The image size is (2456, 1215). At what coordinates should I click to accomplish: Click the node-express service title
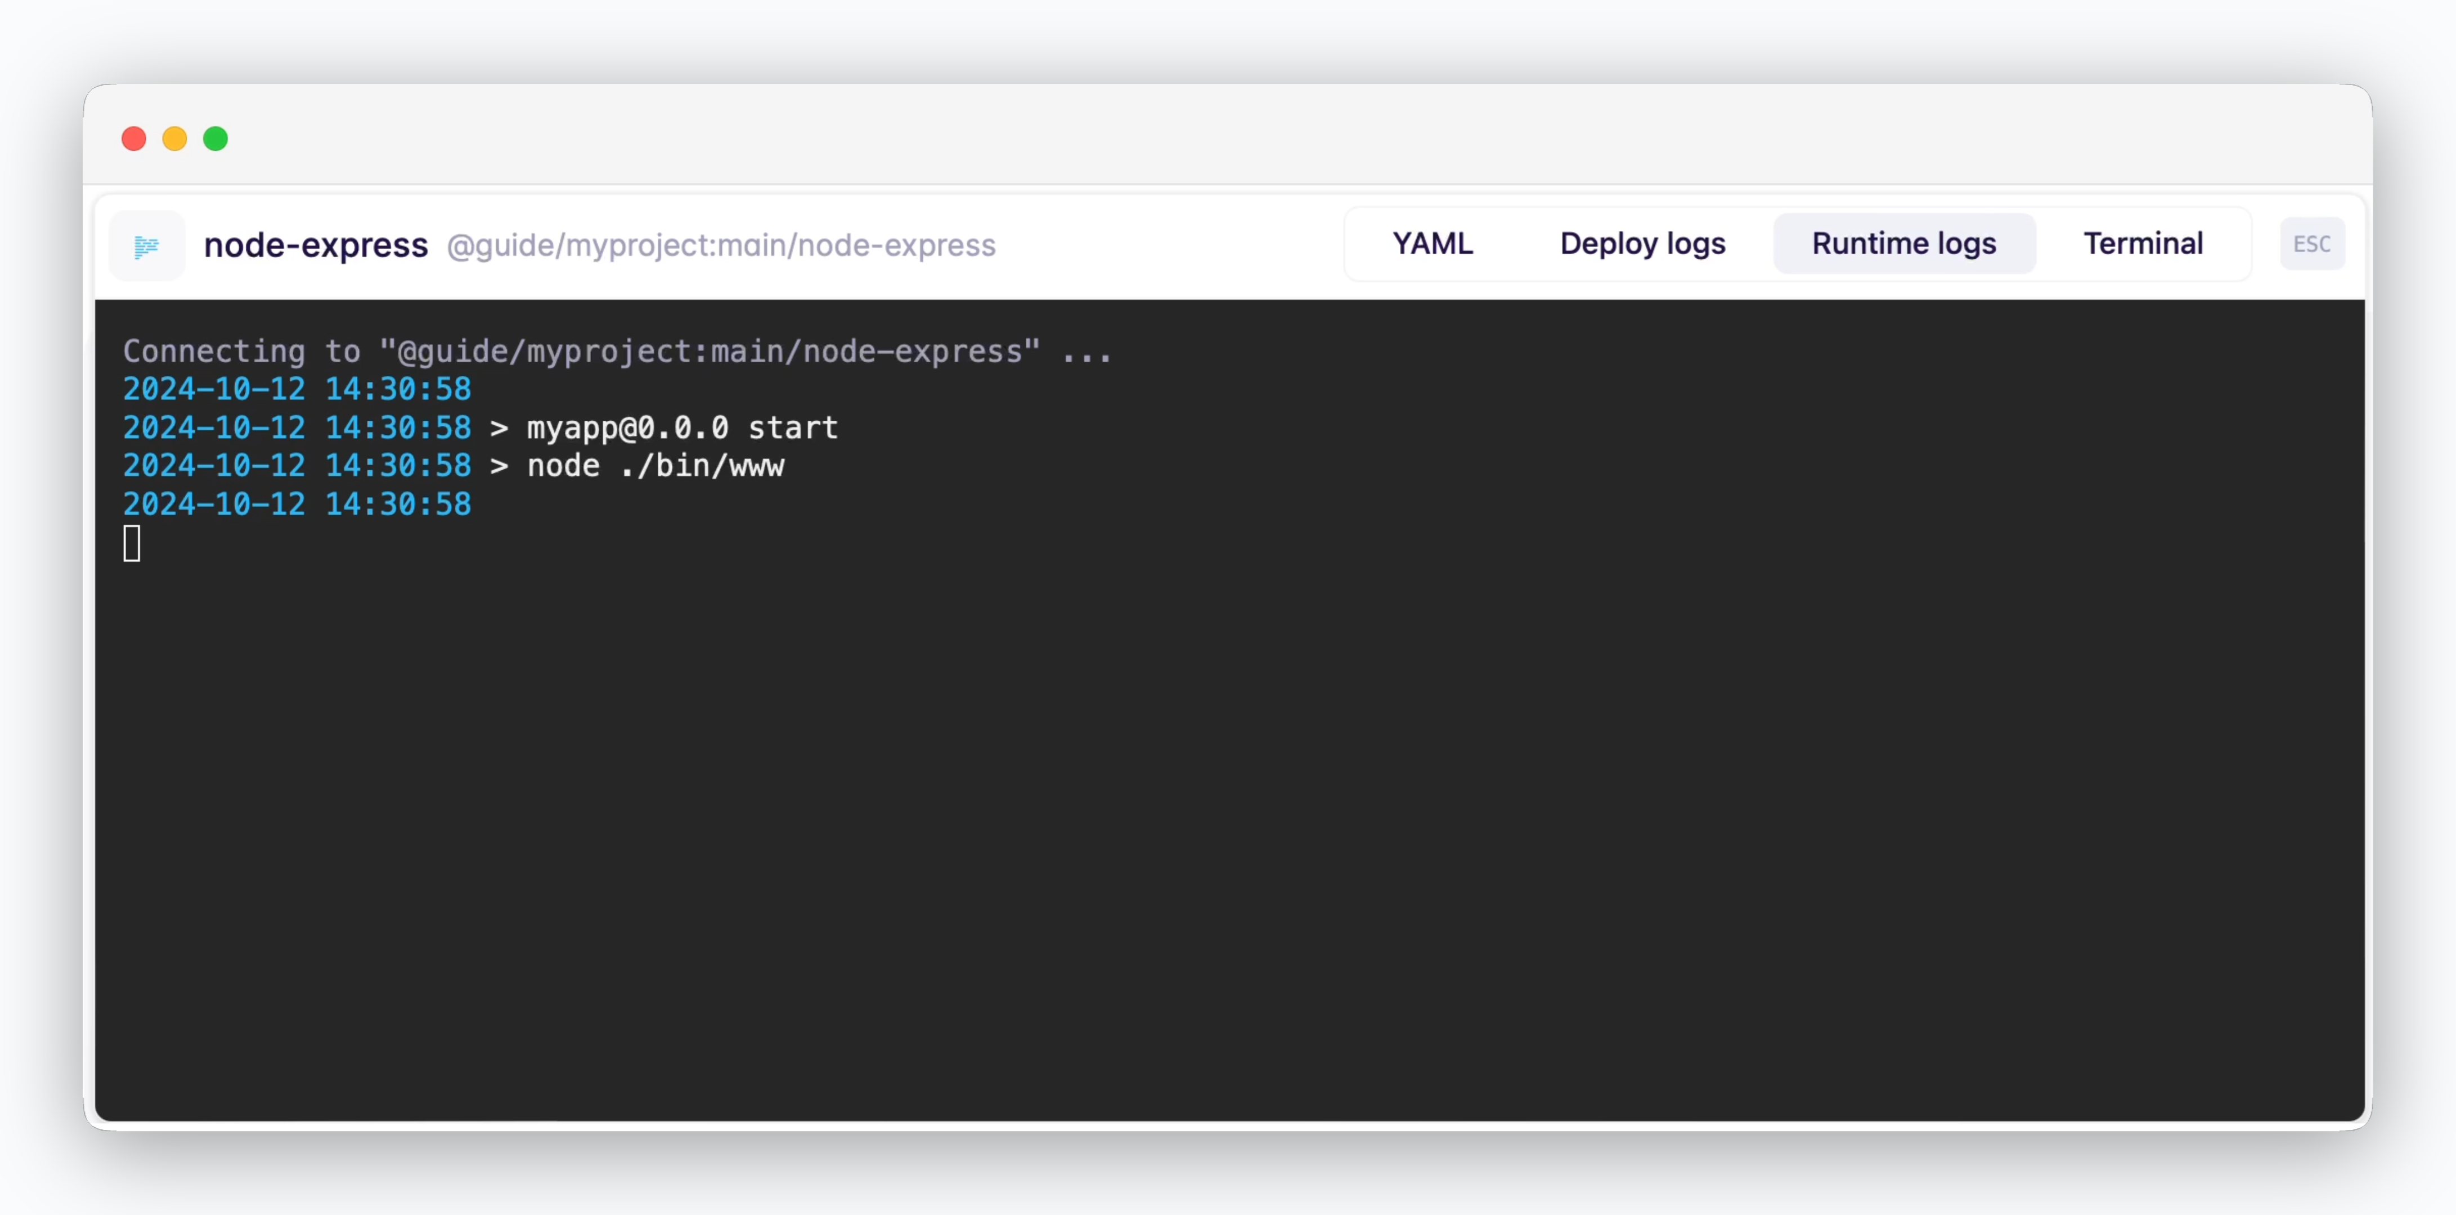pyautogui.click(x=316, y=245)
